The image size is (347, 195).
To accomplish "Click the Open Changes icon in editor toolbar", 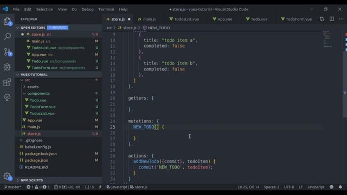I will click(322, 19).
